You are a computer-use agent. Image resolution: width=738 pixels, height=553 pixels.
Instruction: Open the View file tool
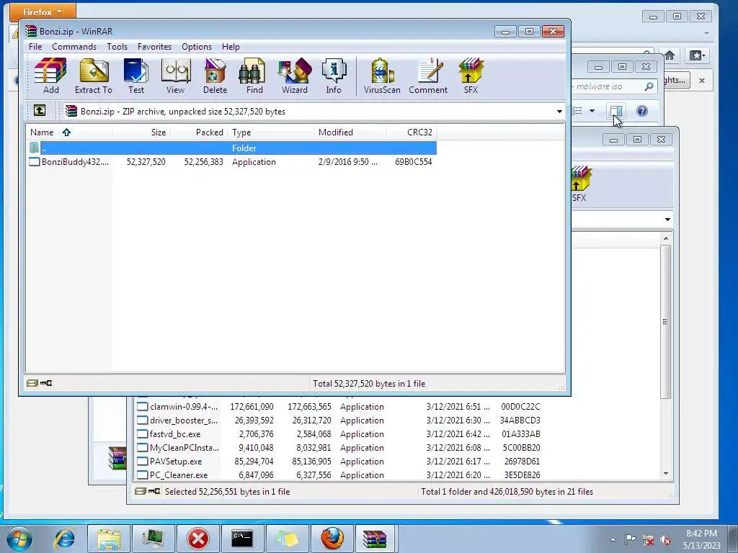176,76
